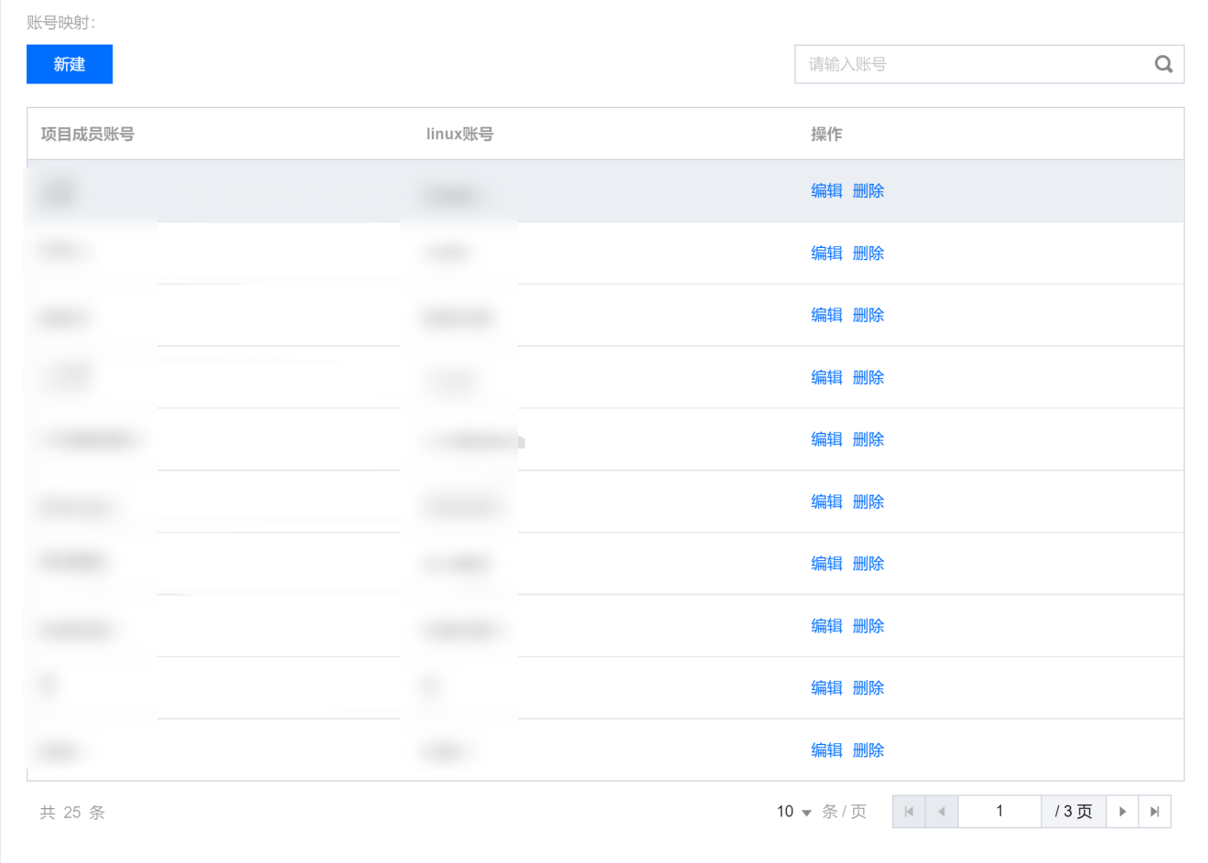
Task: Click 删除 in the ninth row
Action: pos(868,688)
